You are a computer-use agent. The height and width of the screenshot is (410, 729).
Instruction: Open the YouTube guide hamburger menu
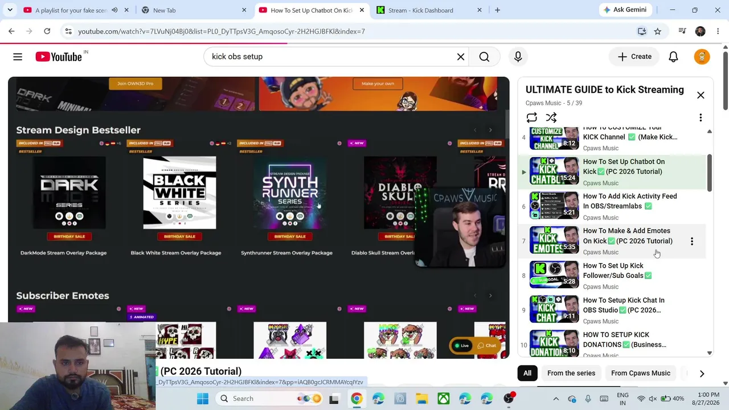(x=18, y=56)
